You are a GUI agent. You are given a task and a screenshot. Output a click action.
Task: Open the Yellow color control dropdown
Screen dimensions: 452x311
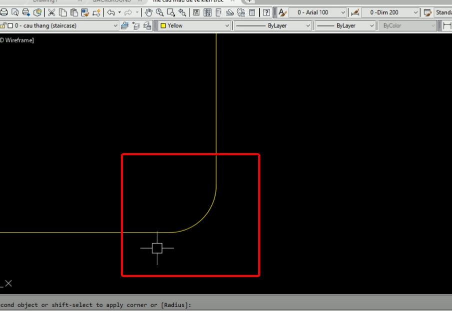[227, 25]
